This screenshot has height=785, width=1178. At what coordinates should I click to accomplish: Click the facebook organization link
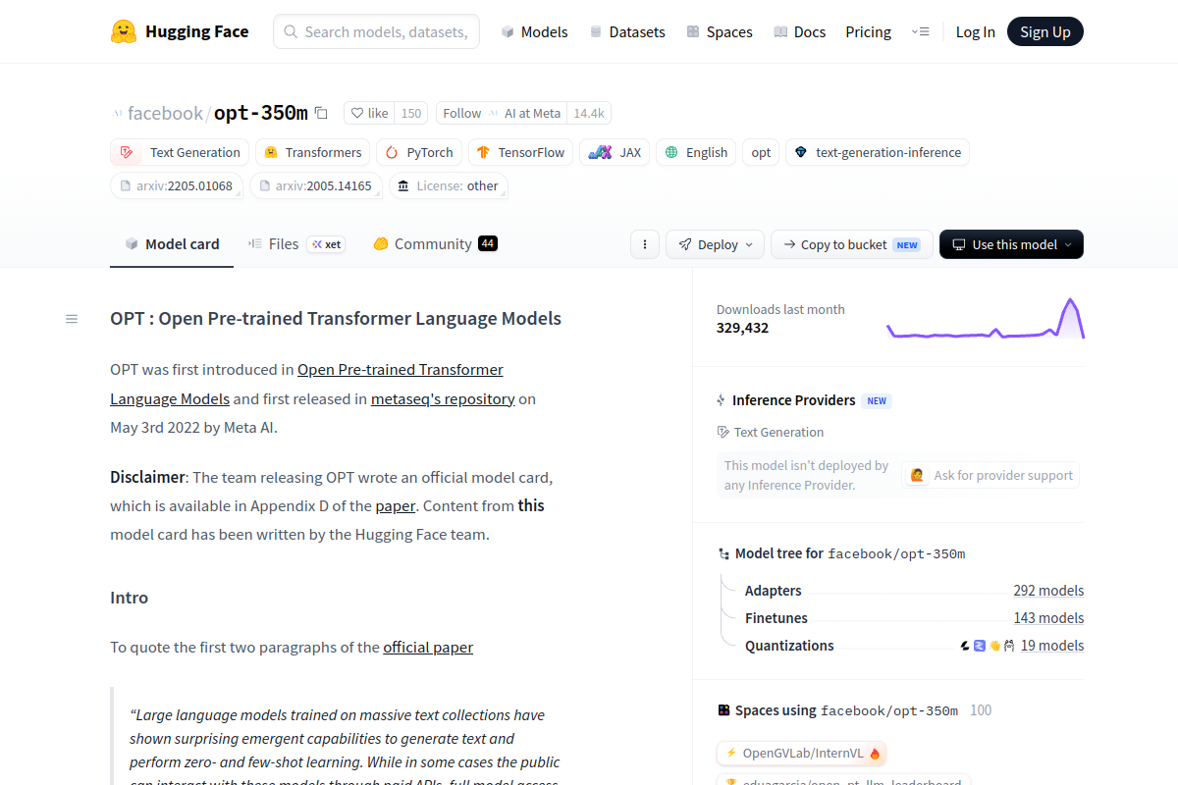(165, 114)
